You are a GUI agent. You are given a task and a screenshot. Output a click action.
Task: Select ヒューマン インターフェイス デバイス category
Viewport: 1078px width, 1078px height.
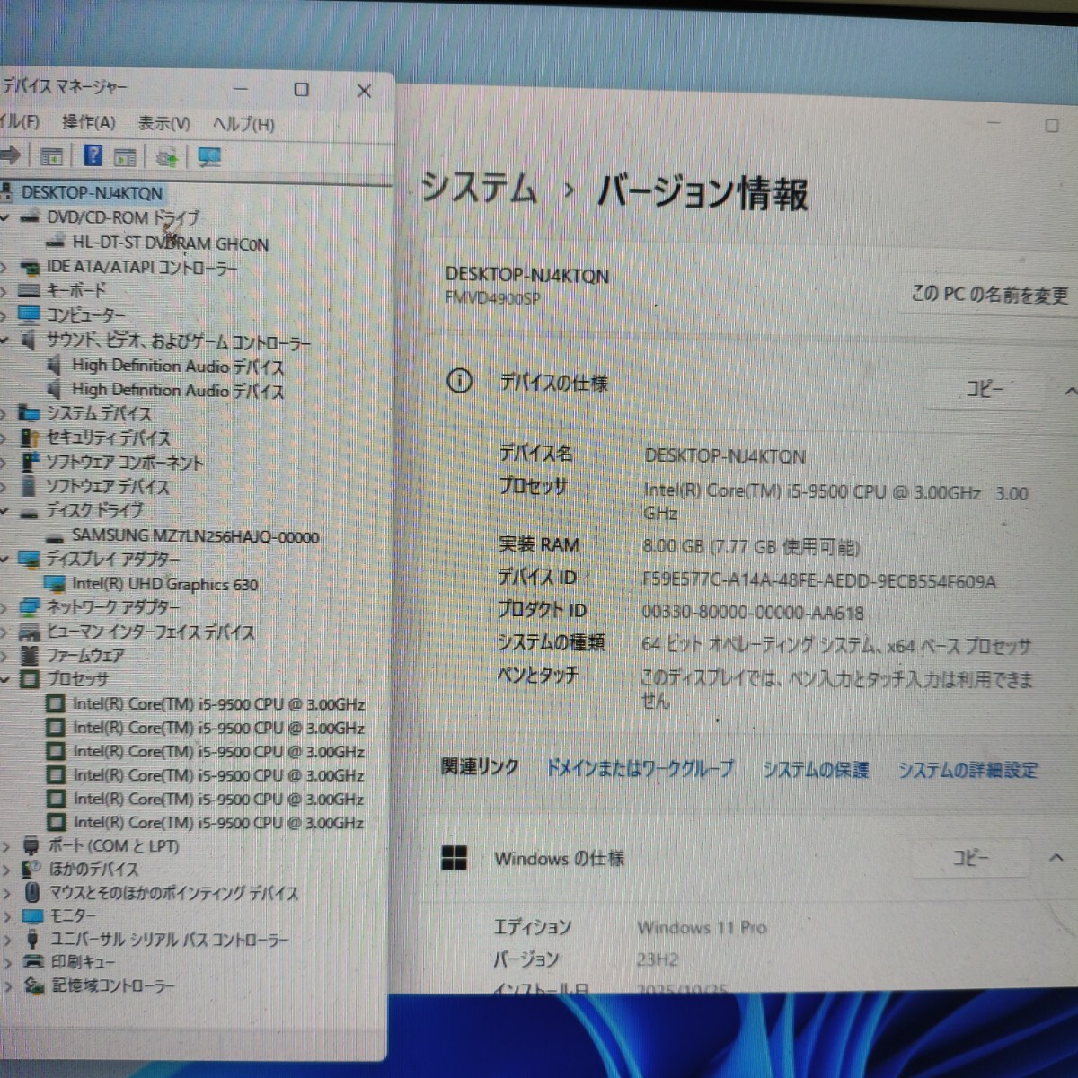pos(151,632)
